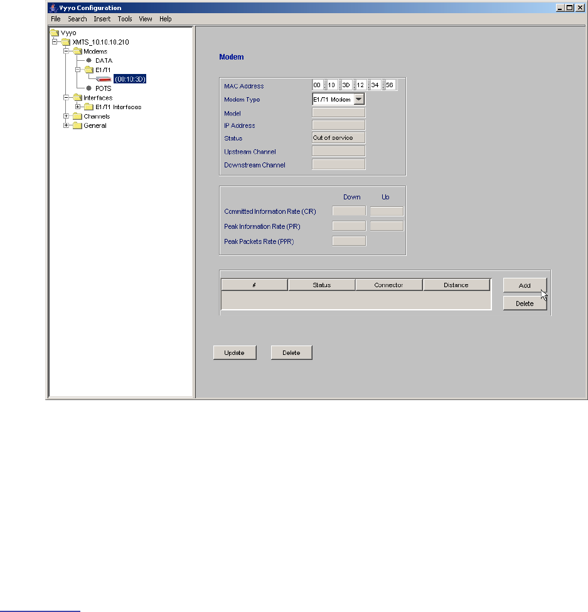
Task: Click the Interfaces folder icon
Action: pyautogui.click(x=77, y=98)
